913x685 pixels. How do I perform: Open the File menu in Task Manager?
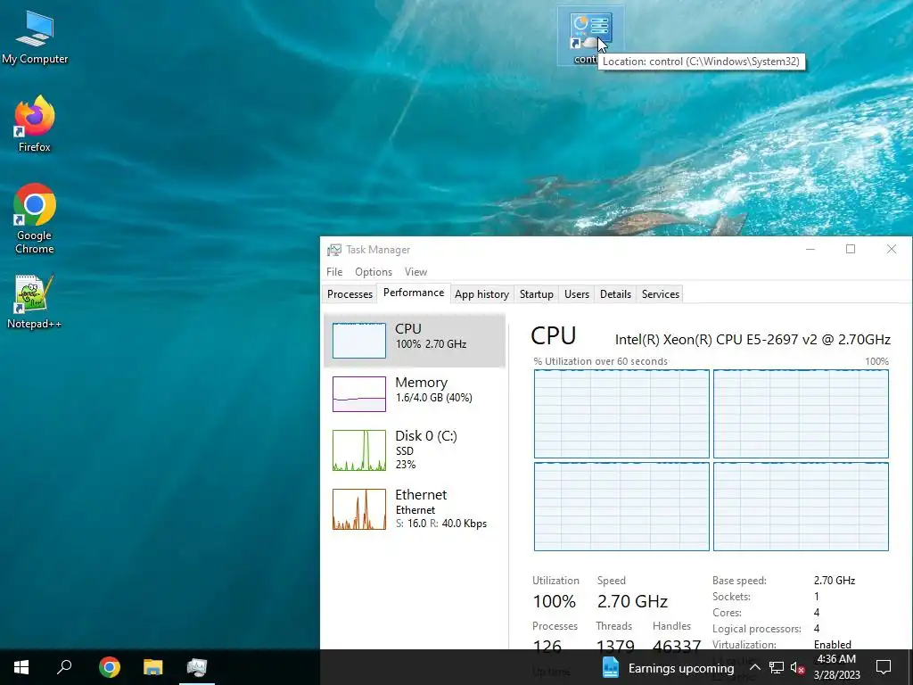(x=334, y=272)
